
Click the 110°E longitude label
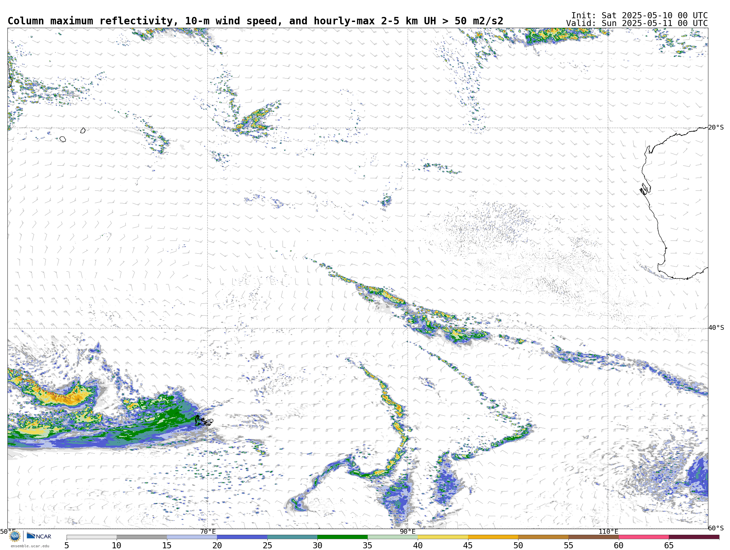tap(608, 532)
